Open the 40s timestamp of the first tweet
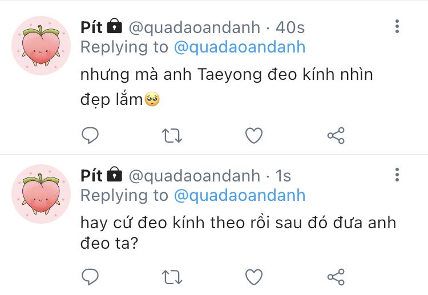The image size is (428, 295). (290, 27)
